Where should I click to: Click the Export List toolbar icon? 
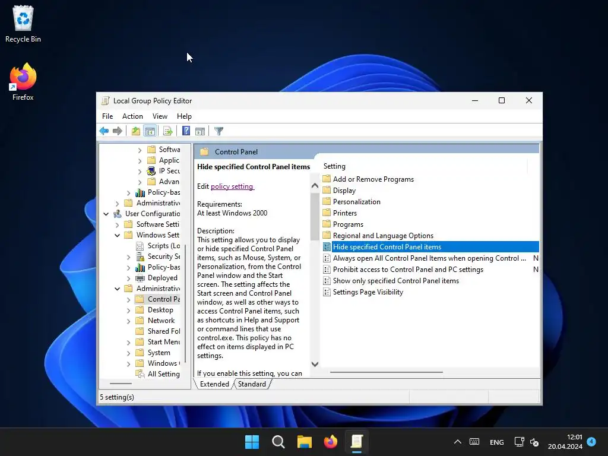pos(168,131)
